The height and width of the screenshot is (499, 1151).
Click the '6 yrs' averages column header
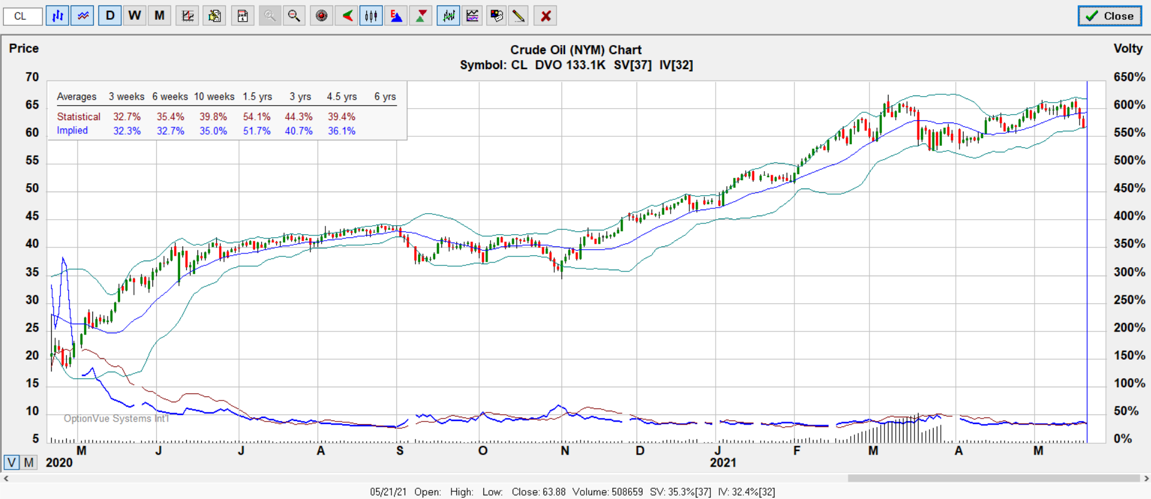pyautogui.click(x=385, y=97)
